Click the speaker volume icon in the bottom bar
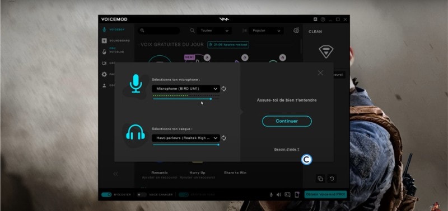This screenshot has height=211, width=448. (279, 194)
